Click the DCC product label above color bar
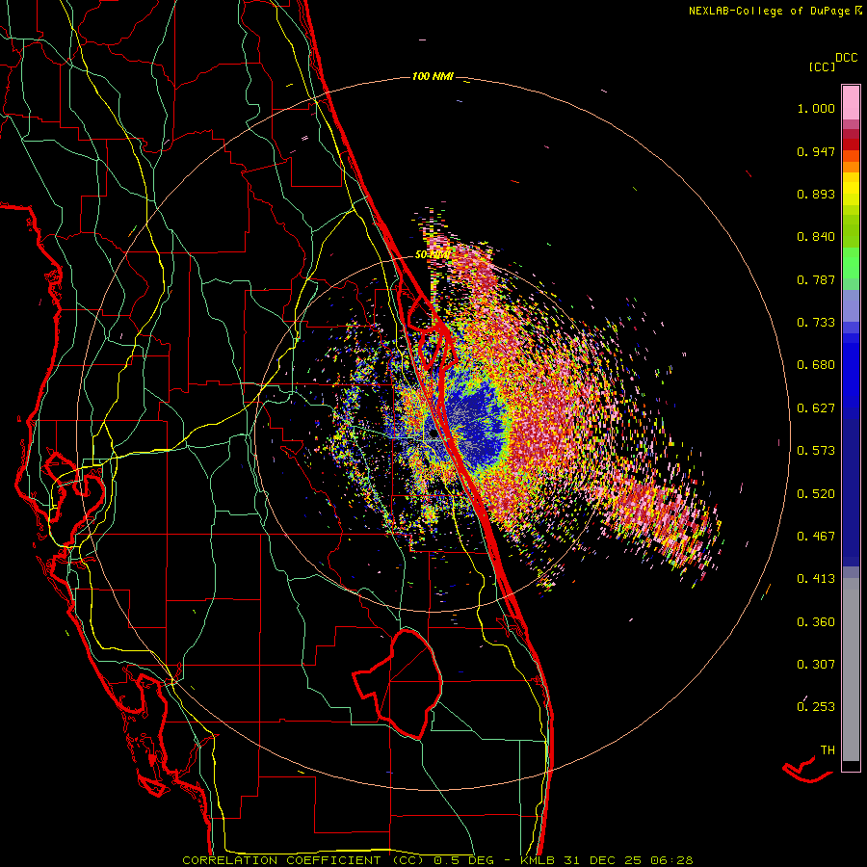Screen dimensions: 867x867 point(846,57)
